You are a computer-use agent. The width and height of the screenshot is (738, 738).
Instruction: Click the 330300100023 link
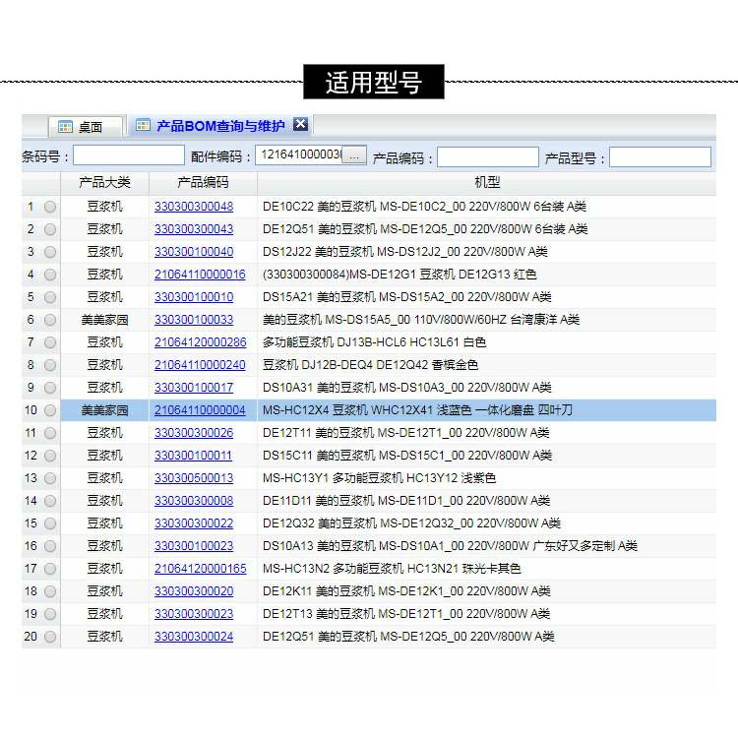(194, 545)
